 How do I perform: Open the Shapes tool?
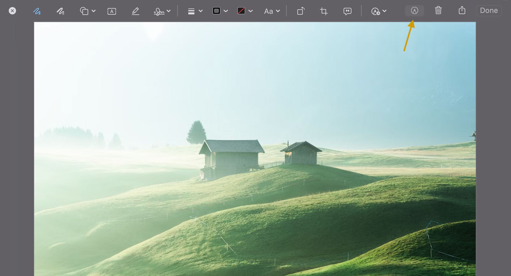84,11
